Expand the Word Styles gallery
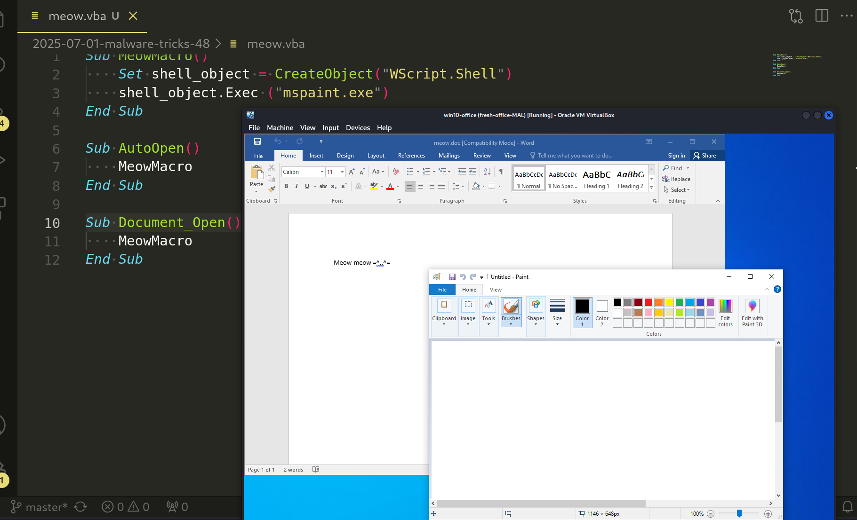This screenshot has height=520, width=857. pos(652,188)
